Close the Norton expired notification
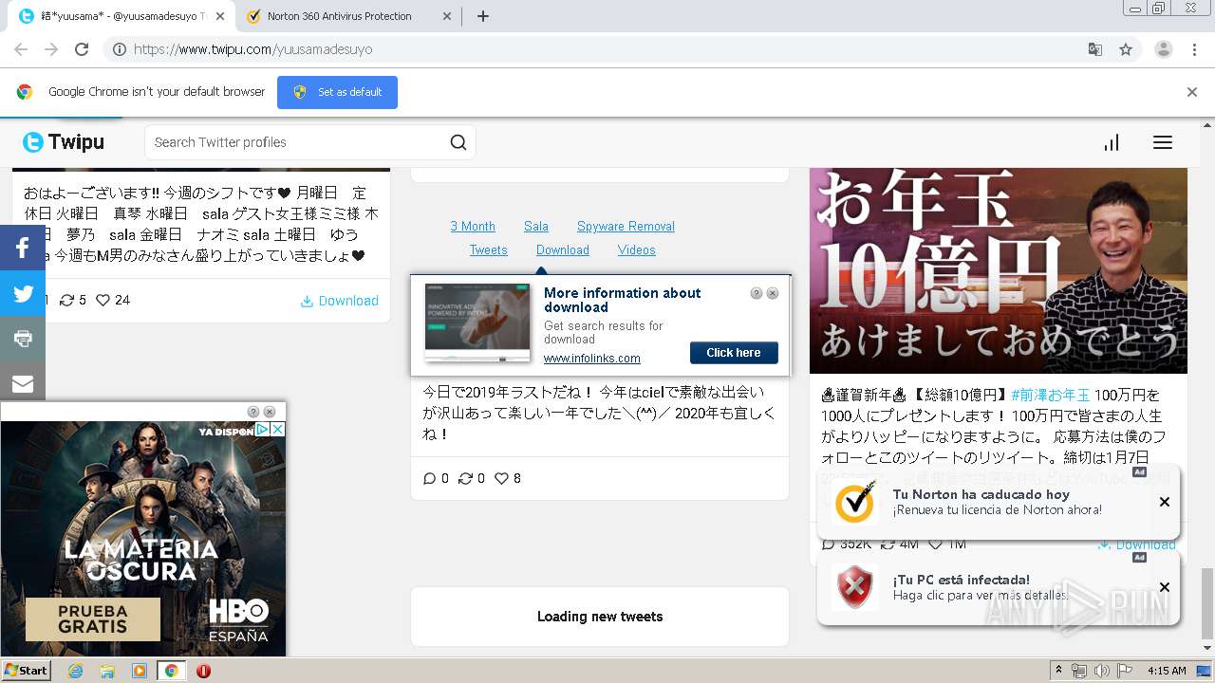The width and height of the screenshot is (1215, 683). 1165,502
